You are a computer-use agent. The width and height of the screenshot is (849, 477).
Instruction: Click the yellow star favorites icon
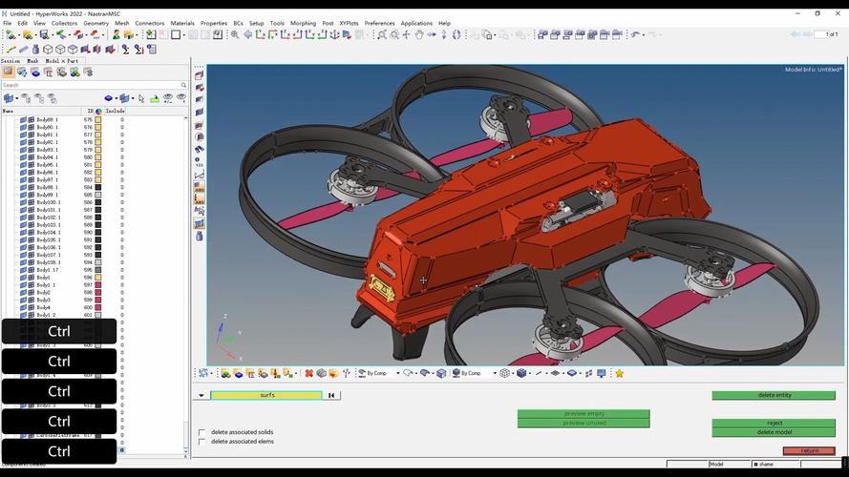coord(619,373)
